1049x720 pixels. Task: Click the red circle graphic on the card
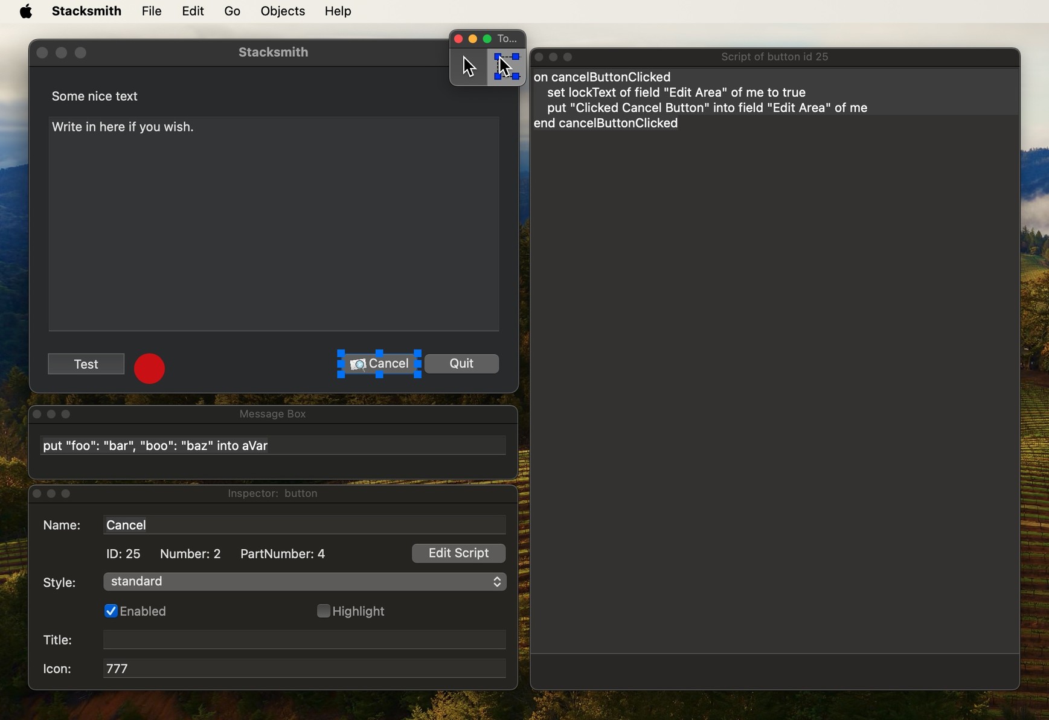[149, 368]
